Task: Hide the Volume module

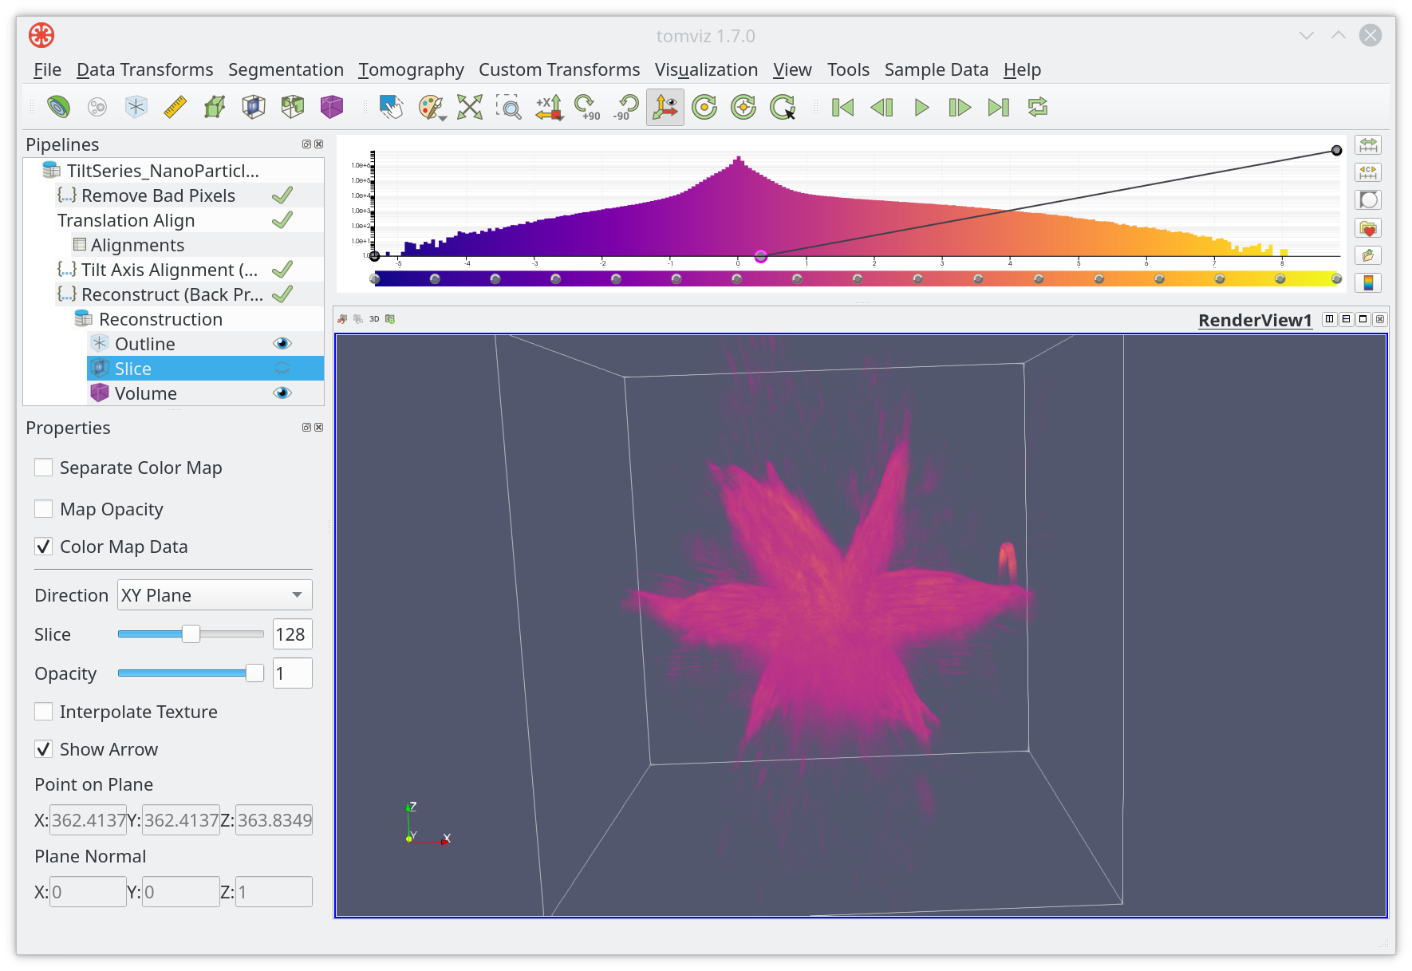Action: pos(282,393)
